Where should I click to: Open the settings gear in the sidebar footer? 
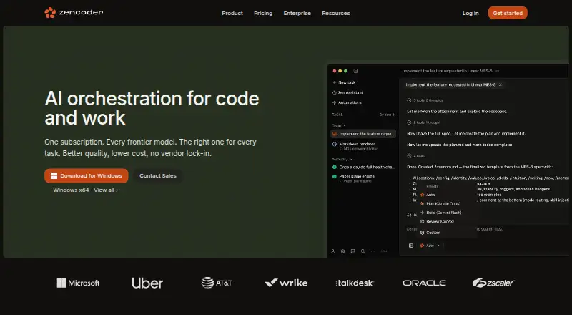(x=342, y=251)
